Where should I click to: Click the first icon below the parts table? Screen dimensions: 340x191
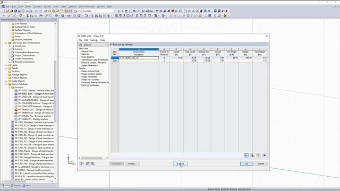tap(246, 155)
